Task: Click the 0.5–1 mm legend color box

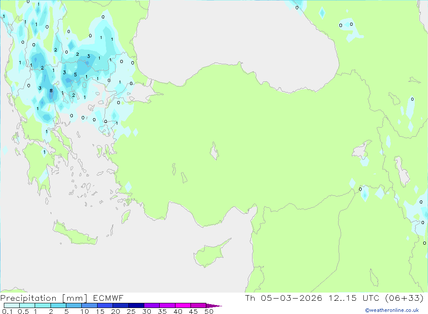Action: coord(27,305)
